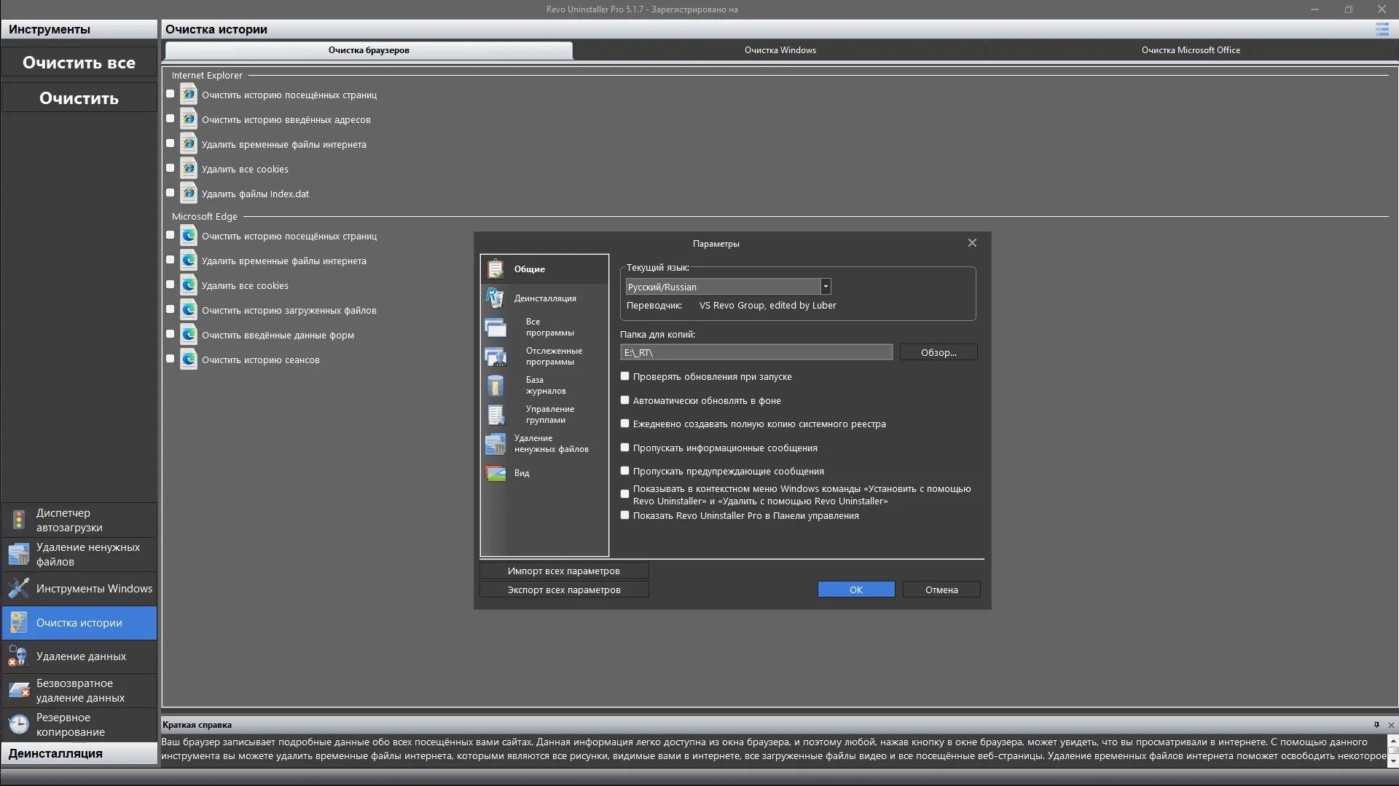Click Edge icon beside 'Очистить историю сеансов'
The height and width of the screenshot is (786, 1399).
[x=189, y=360]
